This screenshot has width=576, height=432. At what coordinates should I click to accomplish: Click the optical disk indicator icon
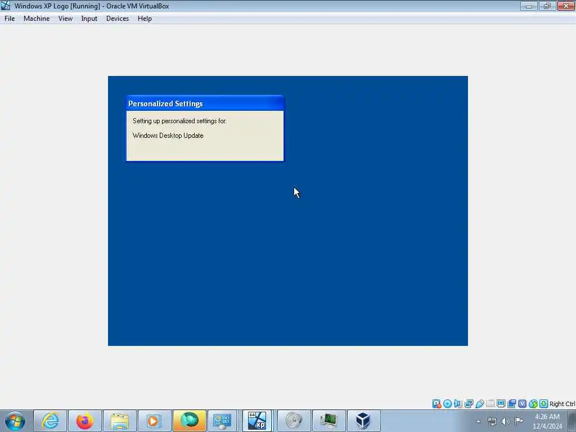coord(447,404)
